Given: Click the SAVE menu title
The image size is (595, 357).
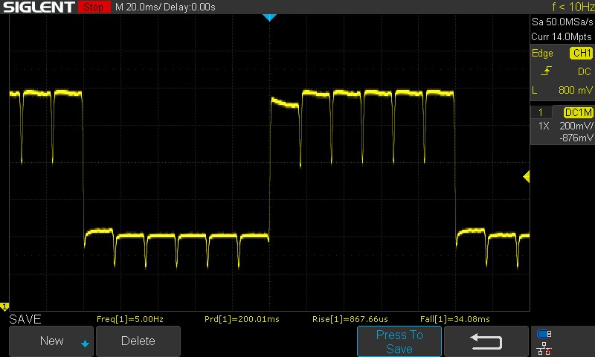Looking at the screenshot, I should tap(25, 319).
